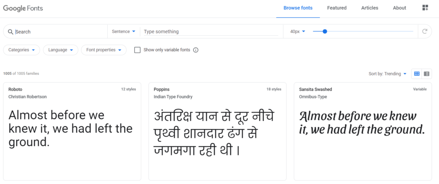
Task: Open the Articles tab
Action: click(370, 8)
